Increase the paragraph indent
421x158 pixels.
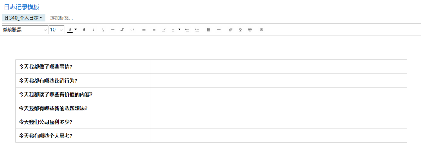197,30
